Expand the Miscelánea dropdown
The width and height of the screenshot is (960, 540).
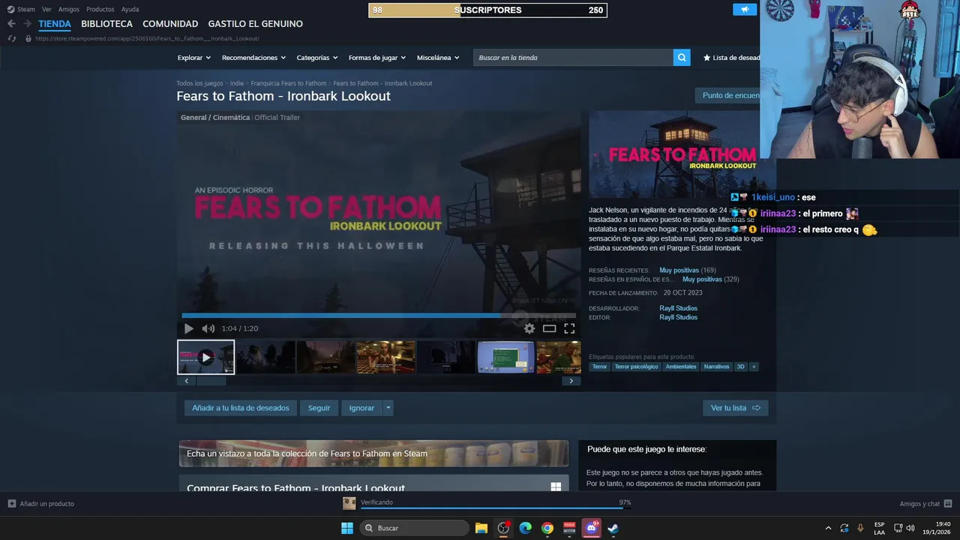pos(438,58)
